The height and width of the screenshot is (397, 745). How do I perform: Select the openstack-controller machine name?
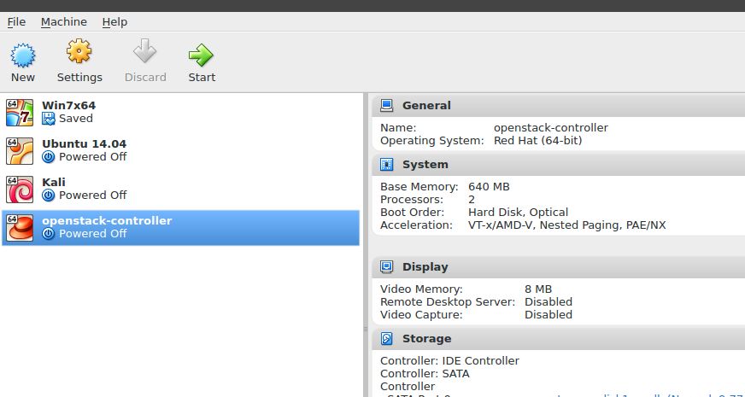tap(107, 221)
